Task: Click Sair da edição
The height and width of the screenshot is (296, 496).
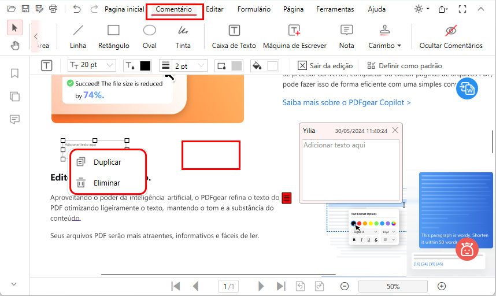Action: (x=325, y=66)
